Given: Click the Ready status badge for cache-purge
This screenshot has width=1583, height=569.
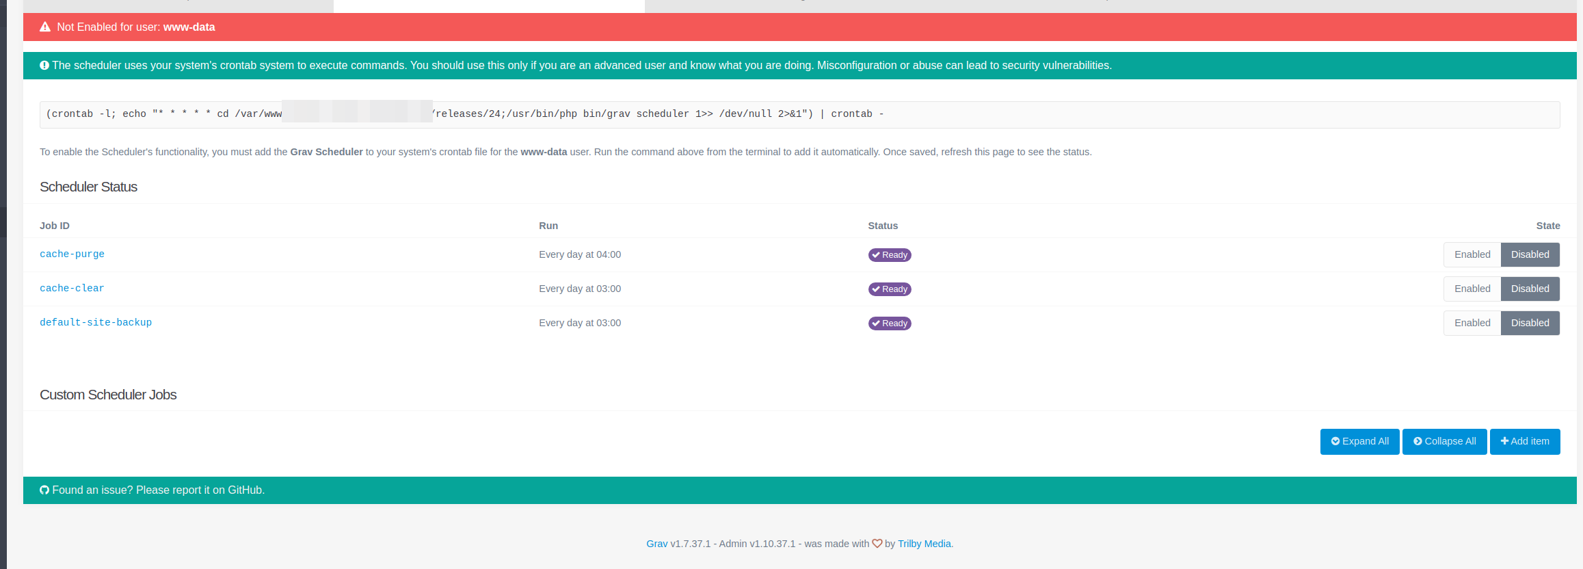Looking at the screenshot, I should (x=890, y=255).
